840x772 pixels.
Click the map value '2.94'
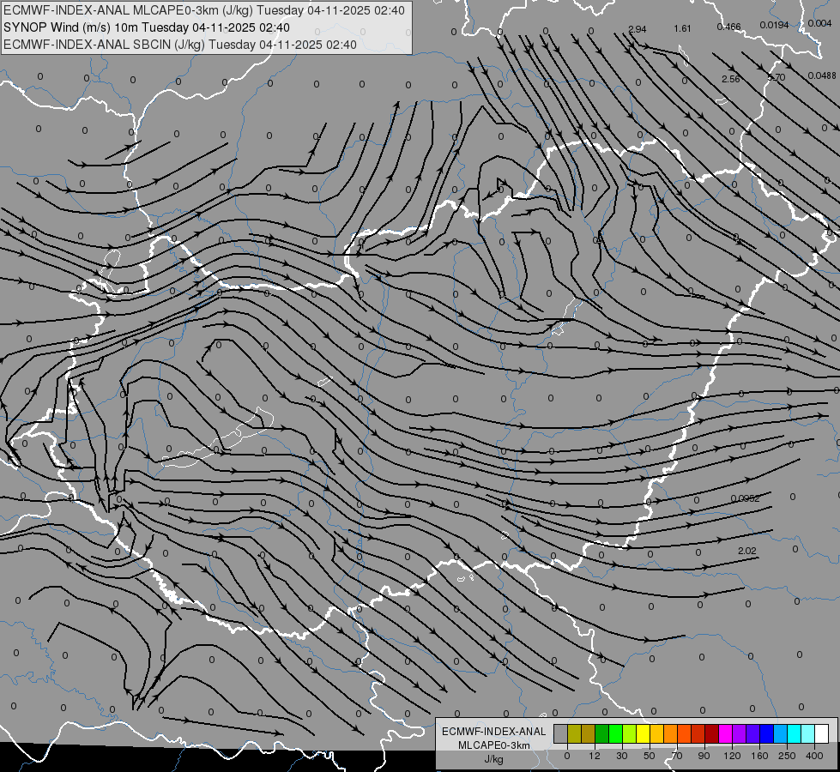point(637,29)
